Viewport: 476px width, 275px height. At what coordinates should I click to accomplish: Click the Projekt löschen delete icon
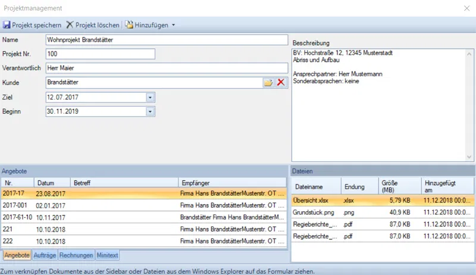70,25
